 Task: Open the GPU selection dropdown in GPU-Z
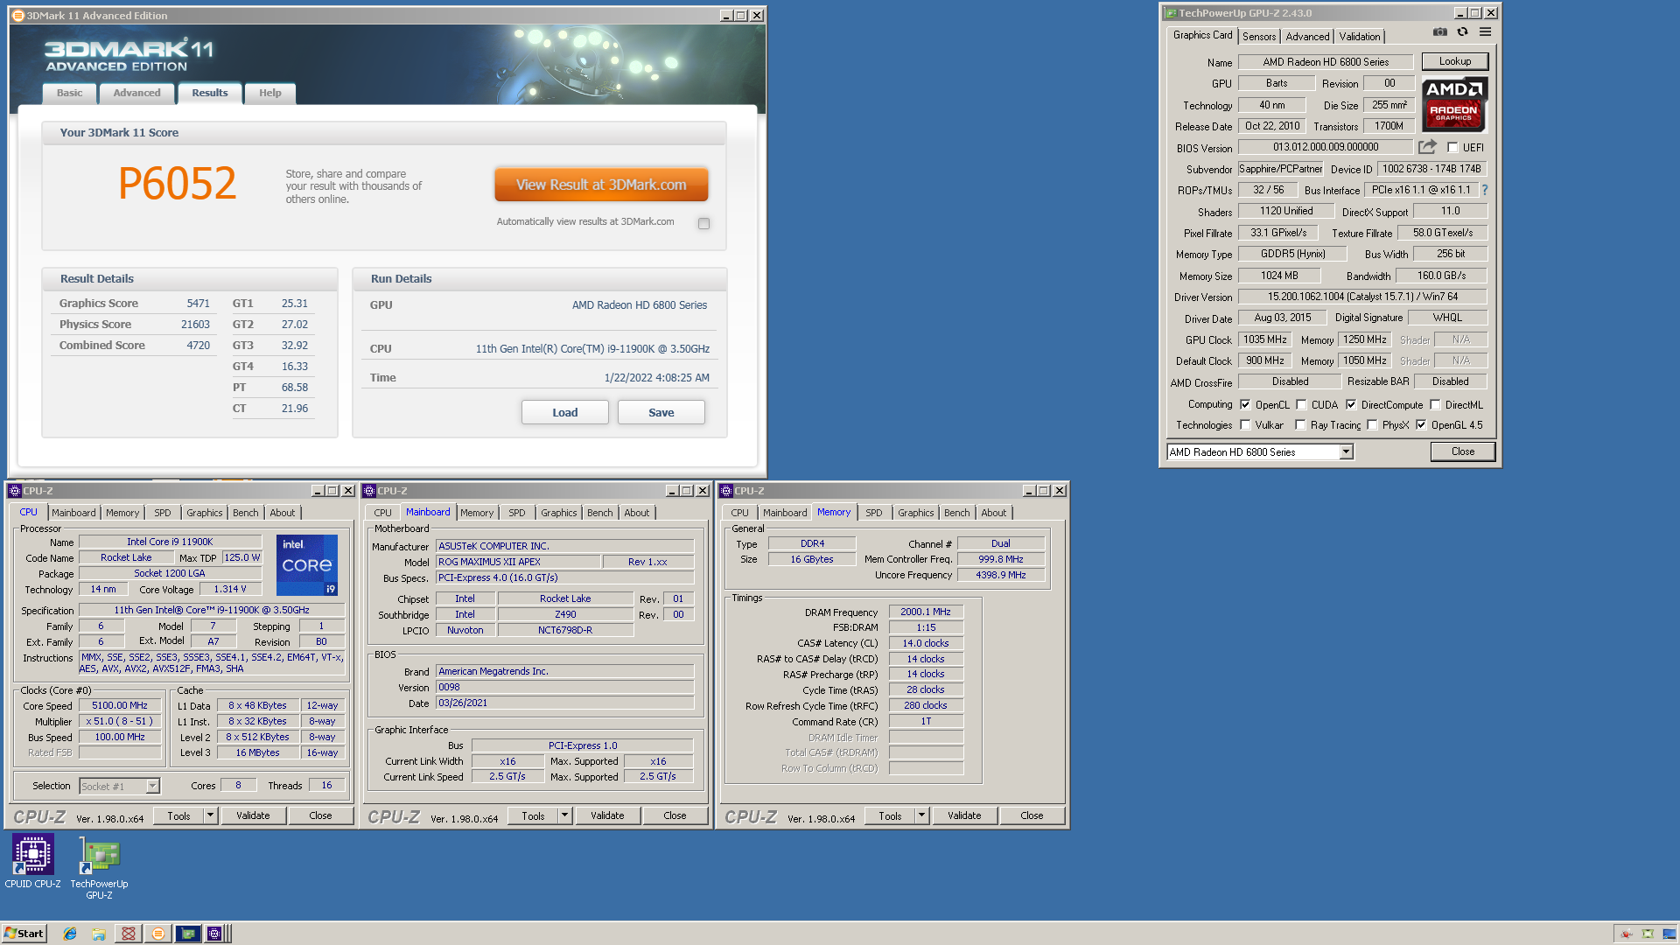point(1346,452)
